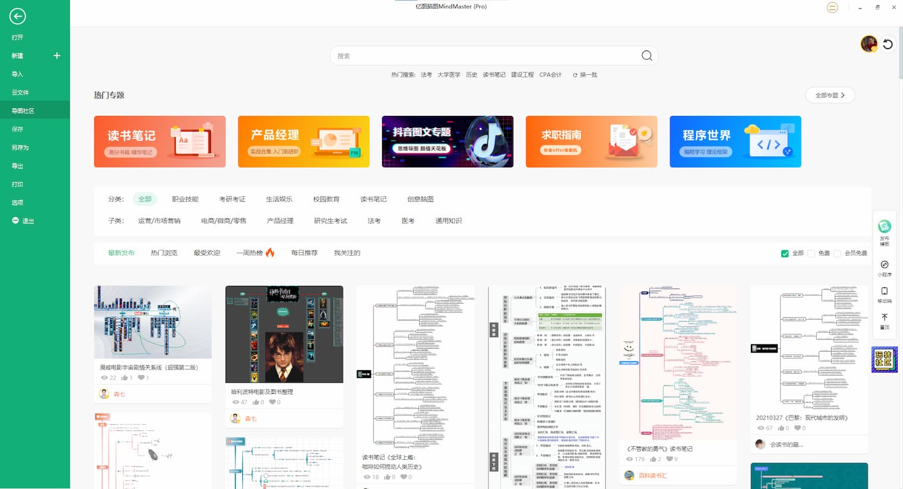
Task: Click the hot search term 大学医学
Action: click(449, 75)
